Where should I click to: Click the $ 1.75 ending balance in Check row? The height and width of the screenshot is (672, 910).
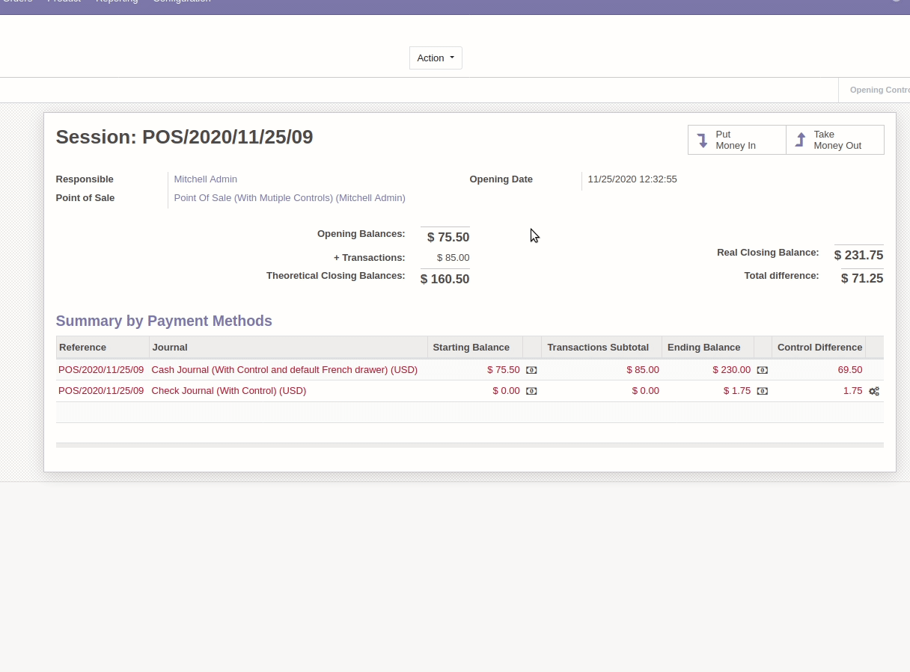[x=737, y=391]
